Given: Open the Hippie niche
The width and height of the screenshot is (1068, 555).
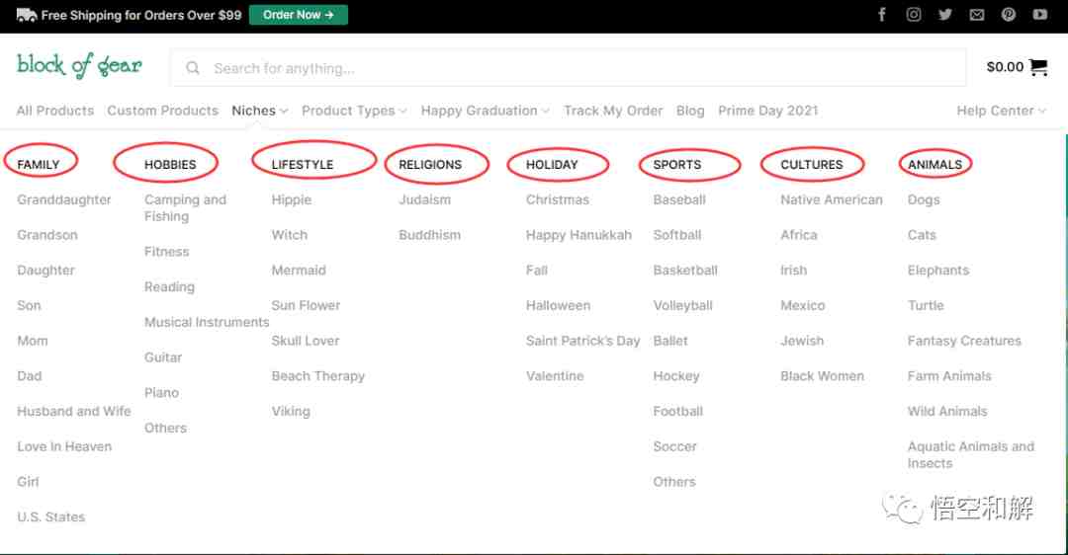Looking at the screenshot, I should 292,199.
